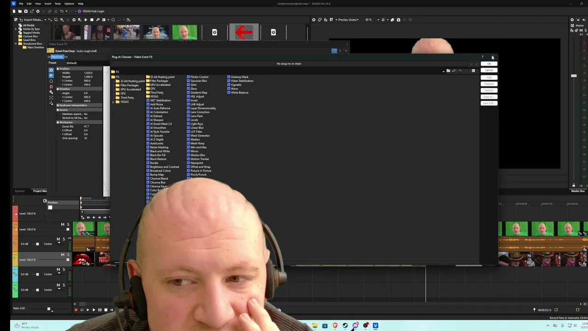Screen dimensions: 588x331
Task: Open the Filter Packages folder in plug-in list
Action: coord(157,81)
